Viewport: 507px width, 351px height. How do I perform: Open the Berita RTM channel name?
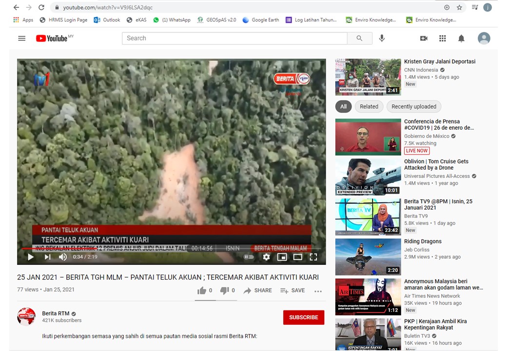click(56, 313)
